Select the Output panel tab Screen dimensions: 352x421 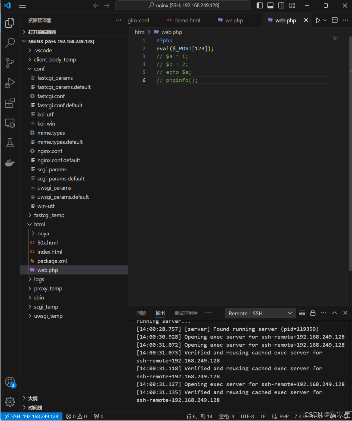pos(160,313)
